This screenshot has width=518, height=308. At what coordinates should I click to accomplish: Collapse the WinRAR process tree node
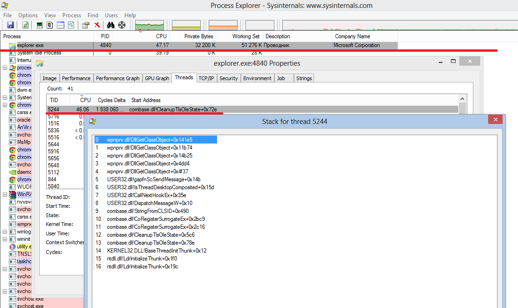5,194
